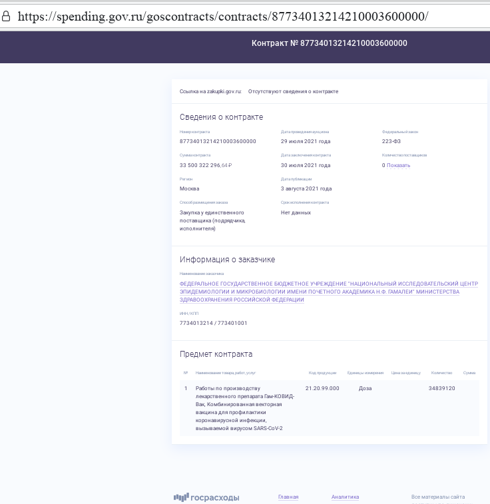
Task: Click the Госрасходы logo in footer
Action: coord(206,497)
